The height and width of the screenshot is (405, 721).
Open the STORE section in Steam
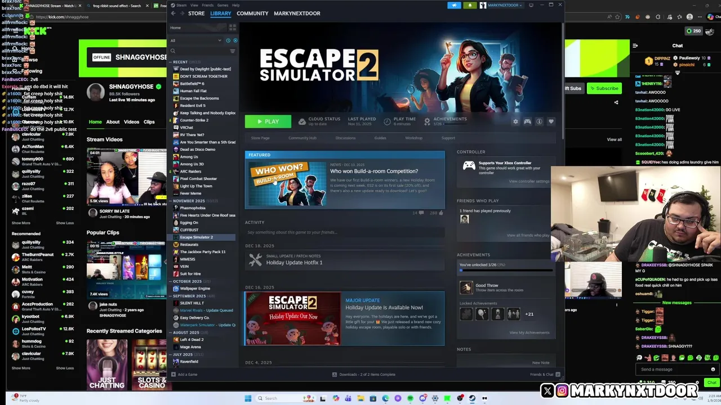coord(196,13)
